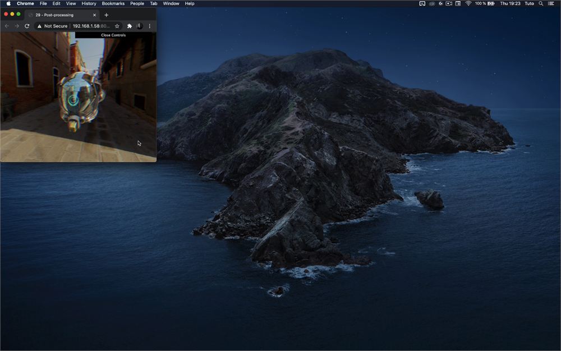The width and height of the screenshot is (561, 351).
Task: Minimize the Chrome window with the yellow button
Action: coord(12,14)
